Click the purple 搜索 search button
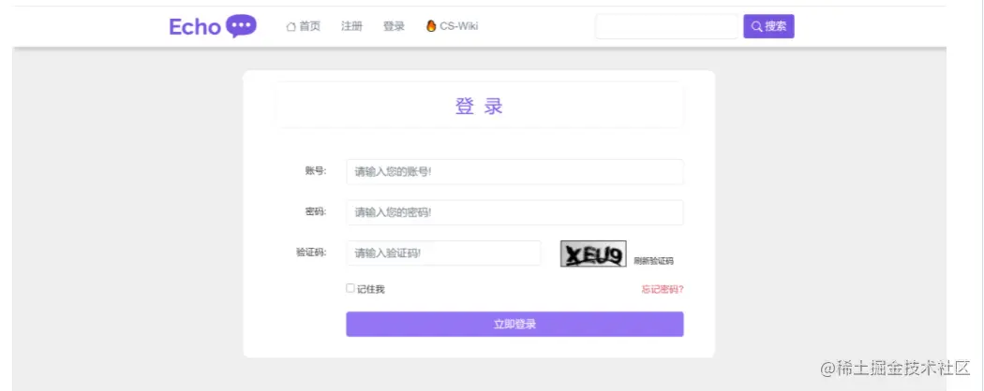The image size is (984, 391). 768,26
